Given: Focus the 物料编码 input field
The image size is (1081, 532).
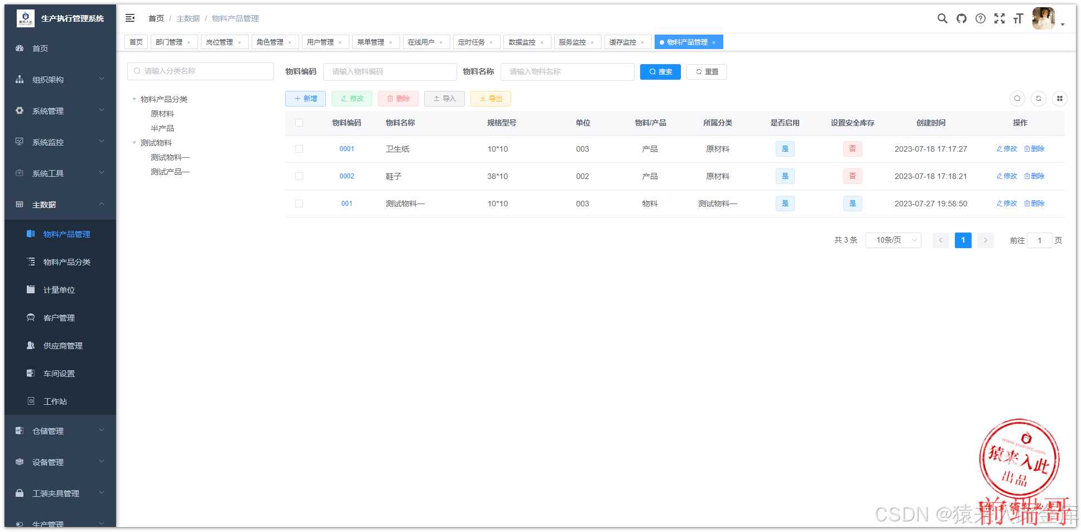Looking at the screenshot, I should (x=390, y=72).
